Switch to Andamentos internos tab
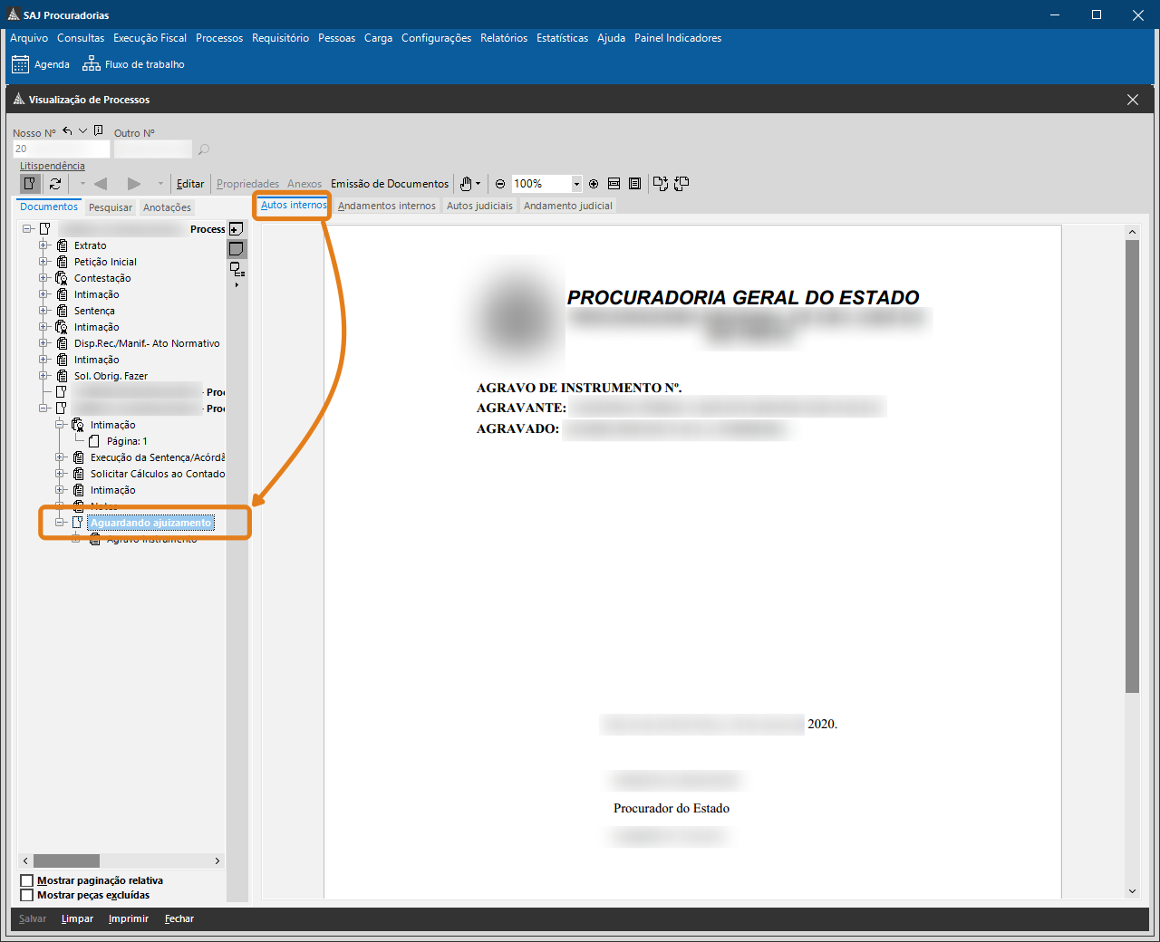1160x942 pixels. pos(386,206)
